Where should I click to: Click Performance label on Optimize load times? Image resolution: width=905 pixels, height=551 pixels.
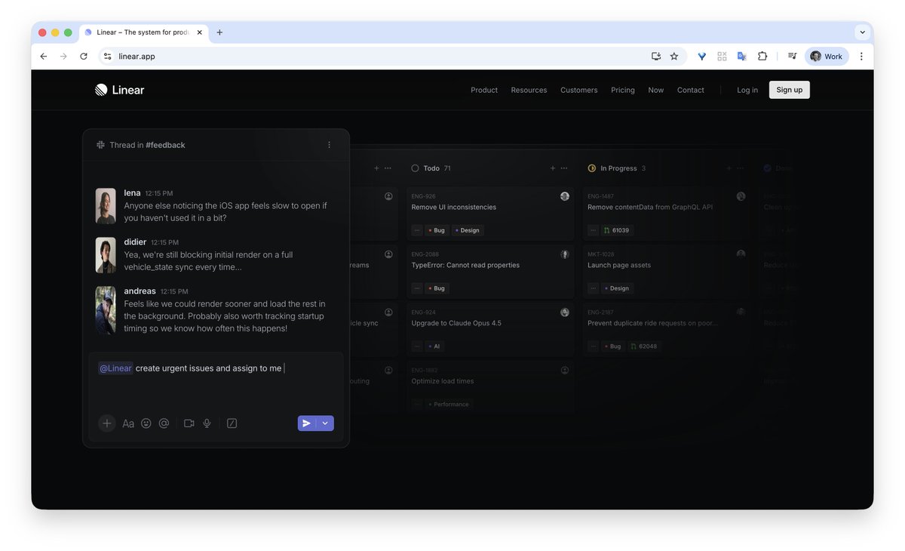click(x=449, y=405)
